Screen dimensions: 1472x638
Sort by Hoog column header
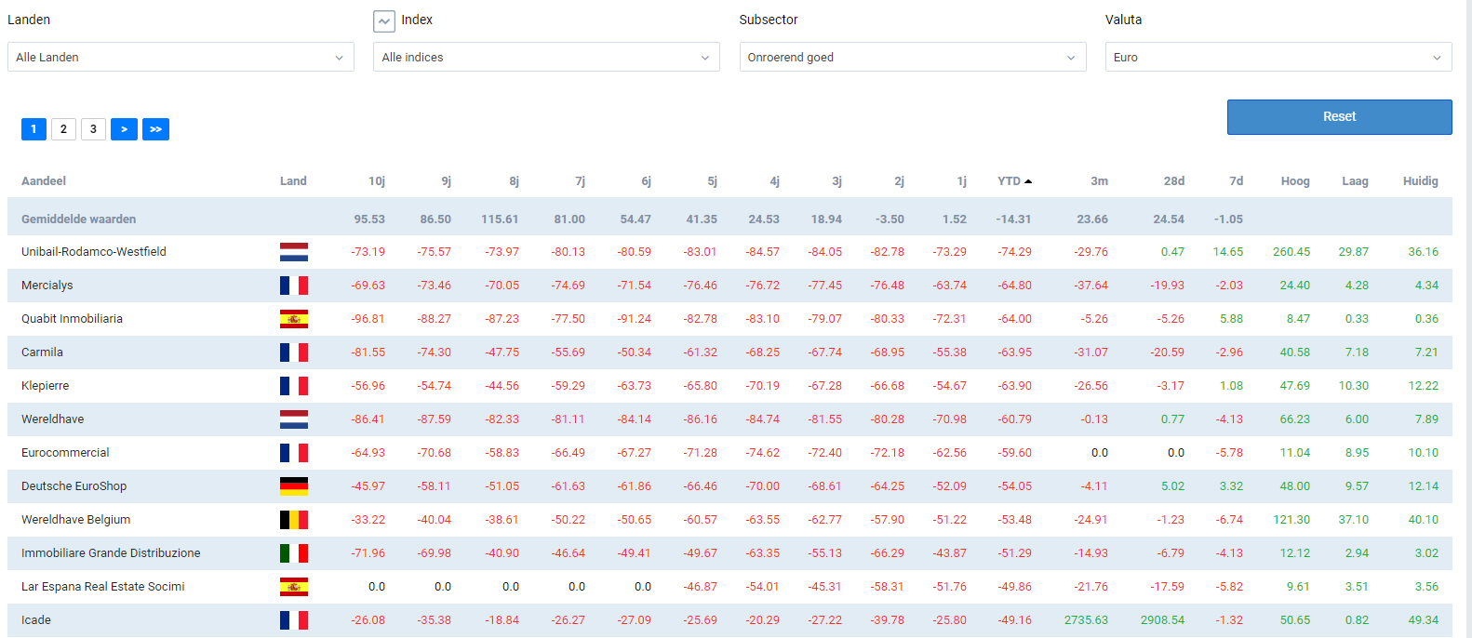(x=1295, y=181)
